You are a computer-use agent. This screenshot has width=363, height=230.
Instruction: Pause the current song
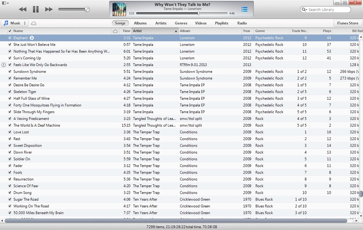pyautogui.click(x=36, y=9)
